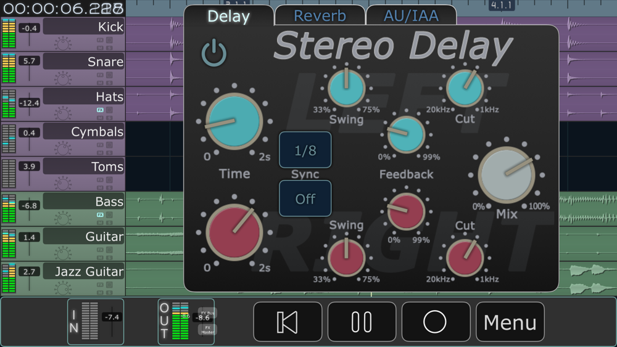Click the Kick track pan knob
617x347 pixels.
coord(62,43)
